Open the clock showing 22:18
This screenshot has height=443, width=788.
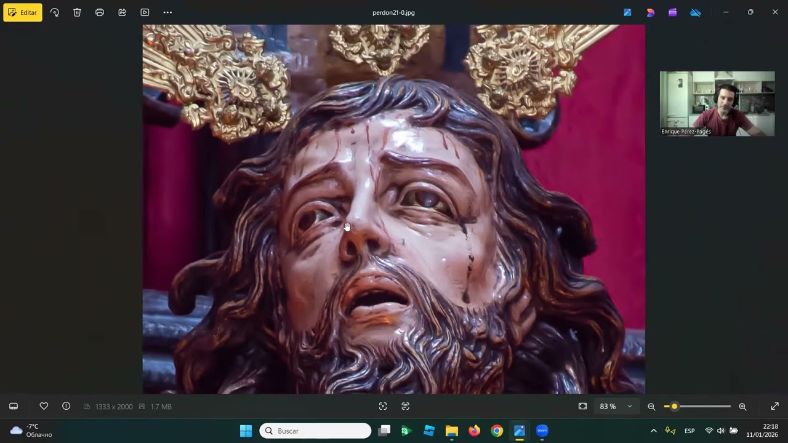pos(762,431)
